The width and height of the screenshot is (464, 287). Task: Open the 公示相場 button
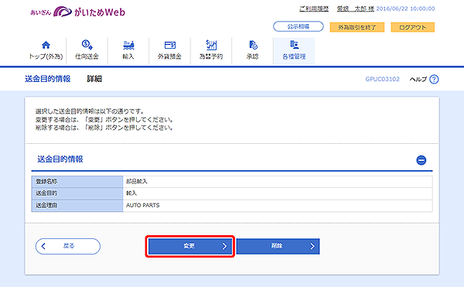tap(299, 26)
